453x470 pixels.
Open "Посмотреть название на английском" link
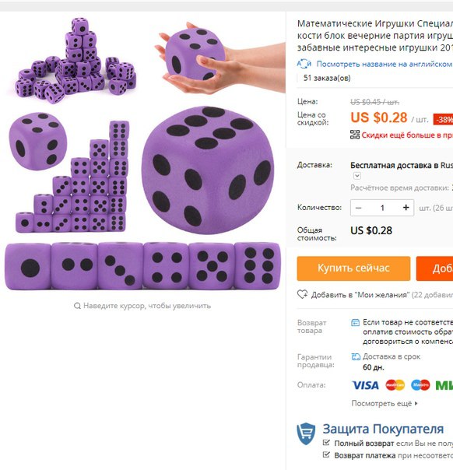pos(385,64)
